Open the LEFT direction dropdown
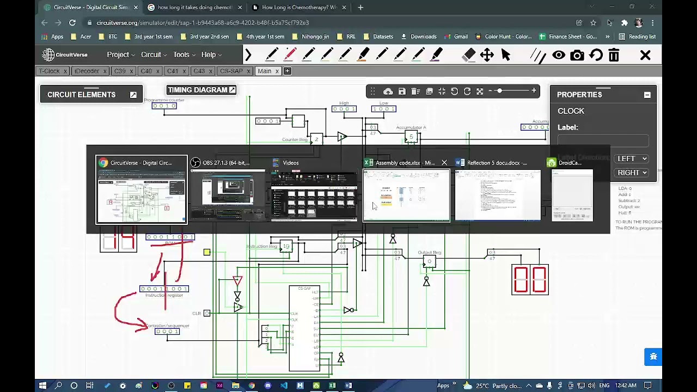Viewport: 697px width, 392px height. coord(631,158)
